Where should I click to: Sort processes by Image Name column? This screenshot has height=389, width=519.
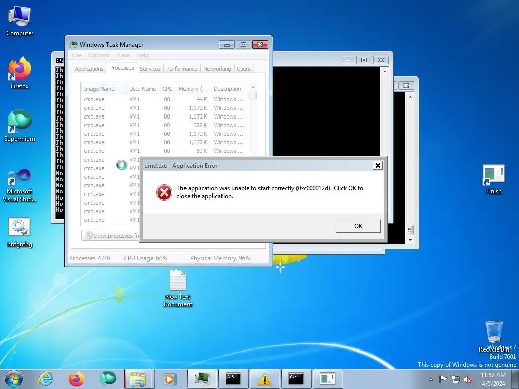[x=103, y=89]
